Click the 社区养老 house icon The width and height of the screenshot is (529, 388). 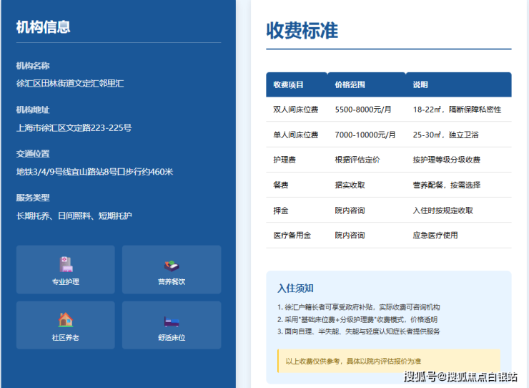tap(66, 320)
